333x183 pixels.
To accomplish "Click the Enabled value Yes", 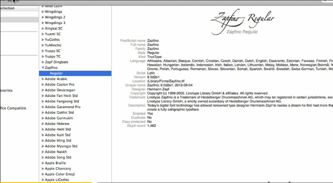I will point(150,113).
